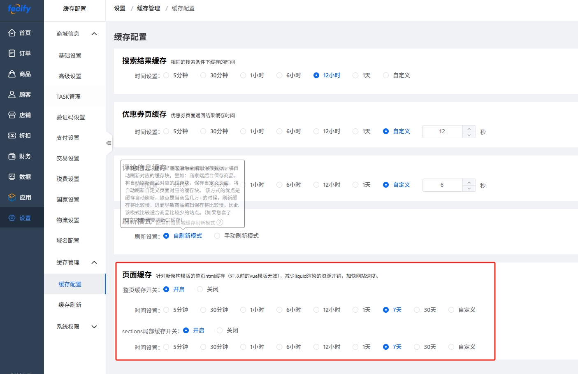Open the 财务 finance icon

tap(12, 156)
